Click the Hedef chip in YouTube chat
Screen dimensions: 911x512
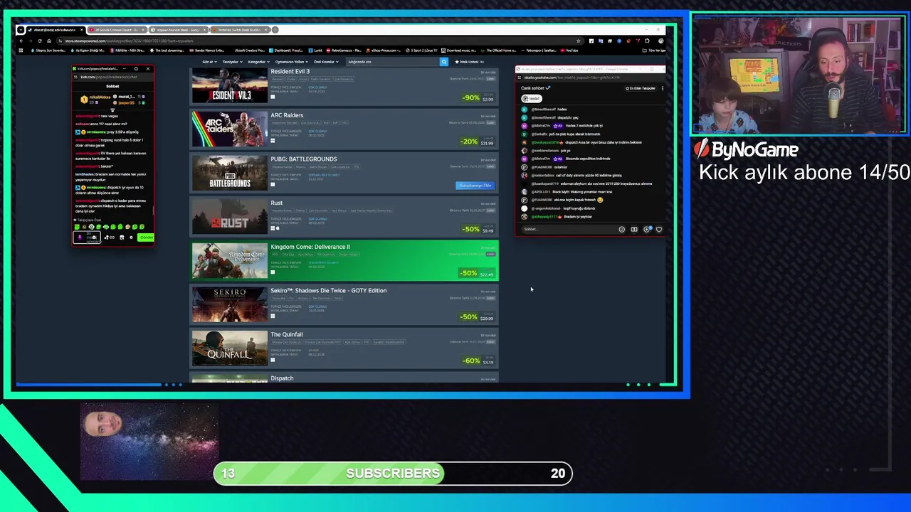pyautogui.click(x=532, y=99)
